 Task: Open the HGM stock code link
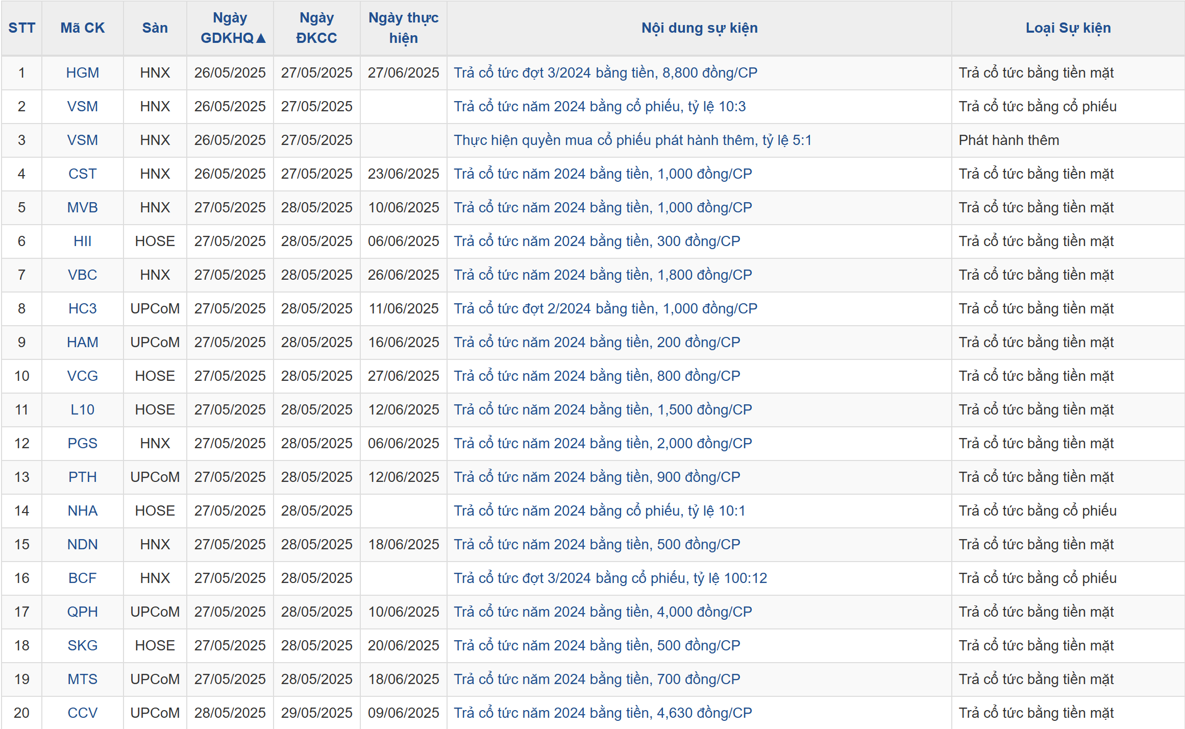click(x=83, y=73)
